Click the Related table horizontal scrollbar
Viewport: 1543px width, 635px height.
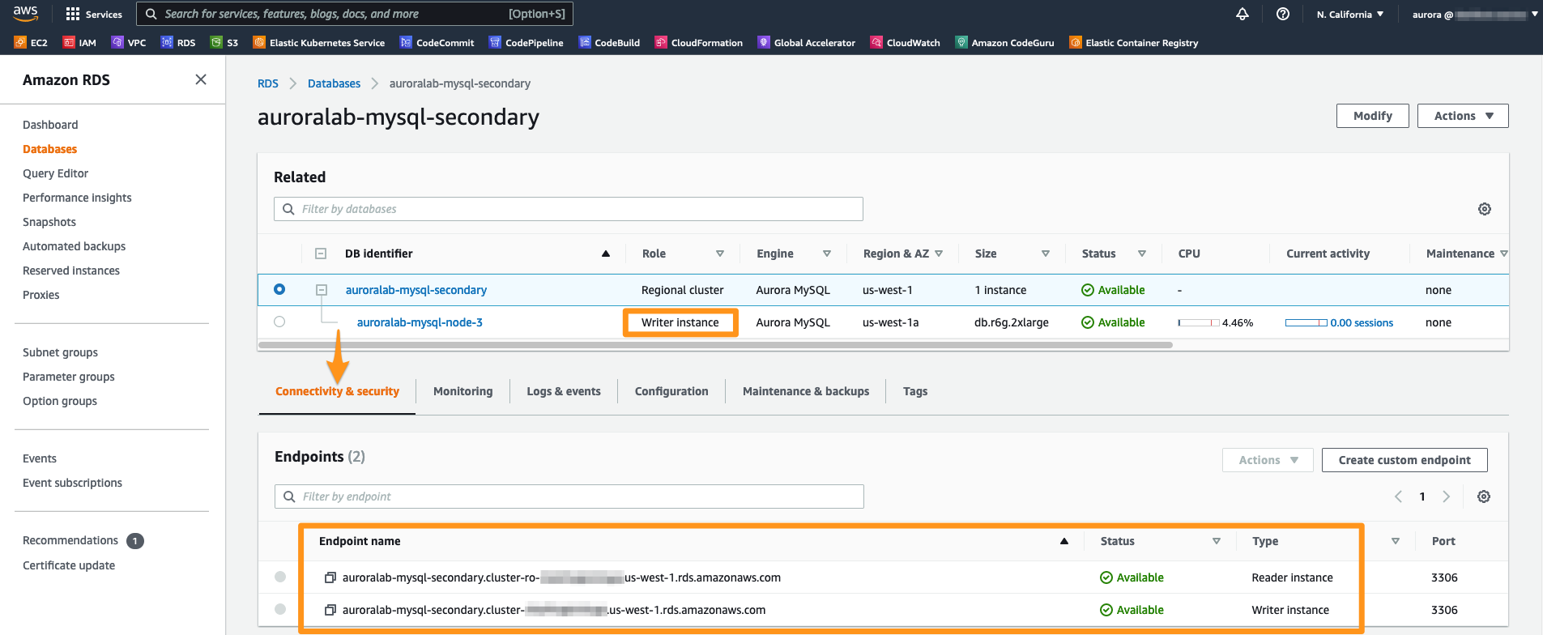tap(715, 345)
